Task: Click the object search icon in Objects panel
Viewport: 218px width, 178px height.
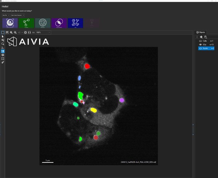Action: (x=206, y=37)
